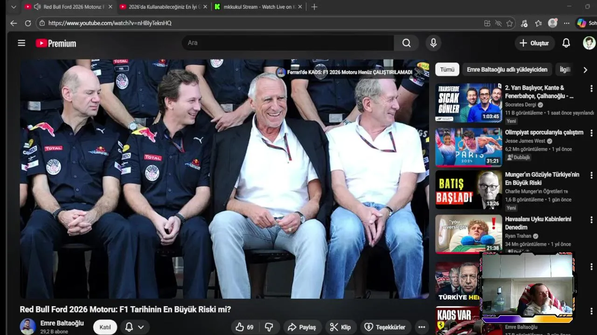Open the media control music note icon
597x335 pixels.
[524, 23]
